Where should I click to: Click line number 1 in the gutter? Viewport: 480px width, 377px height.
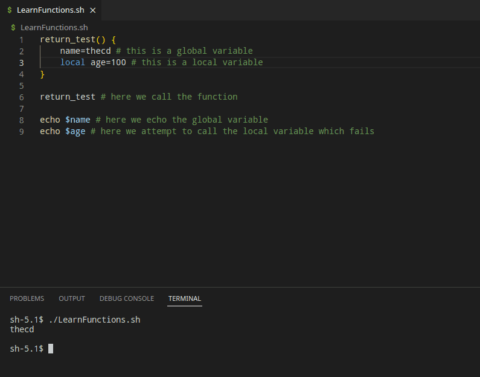[21, 40]
